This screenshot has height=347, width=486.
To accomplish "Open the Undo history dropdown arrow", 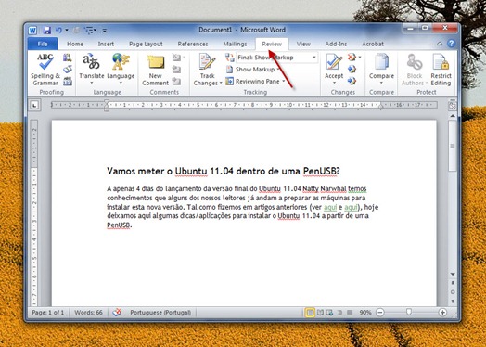I will click(67, 30).
